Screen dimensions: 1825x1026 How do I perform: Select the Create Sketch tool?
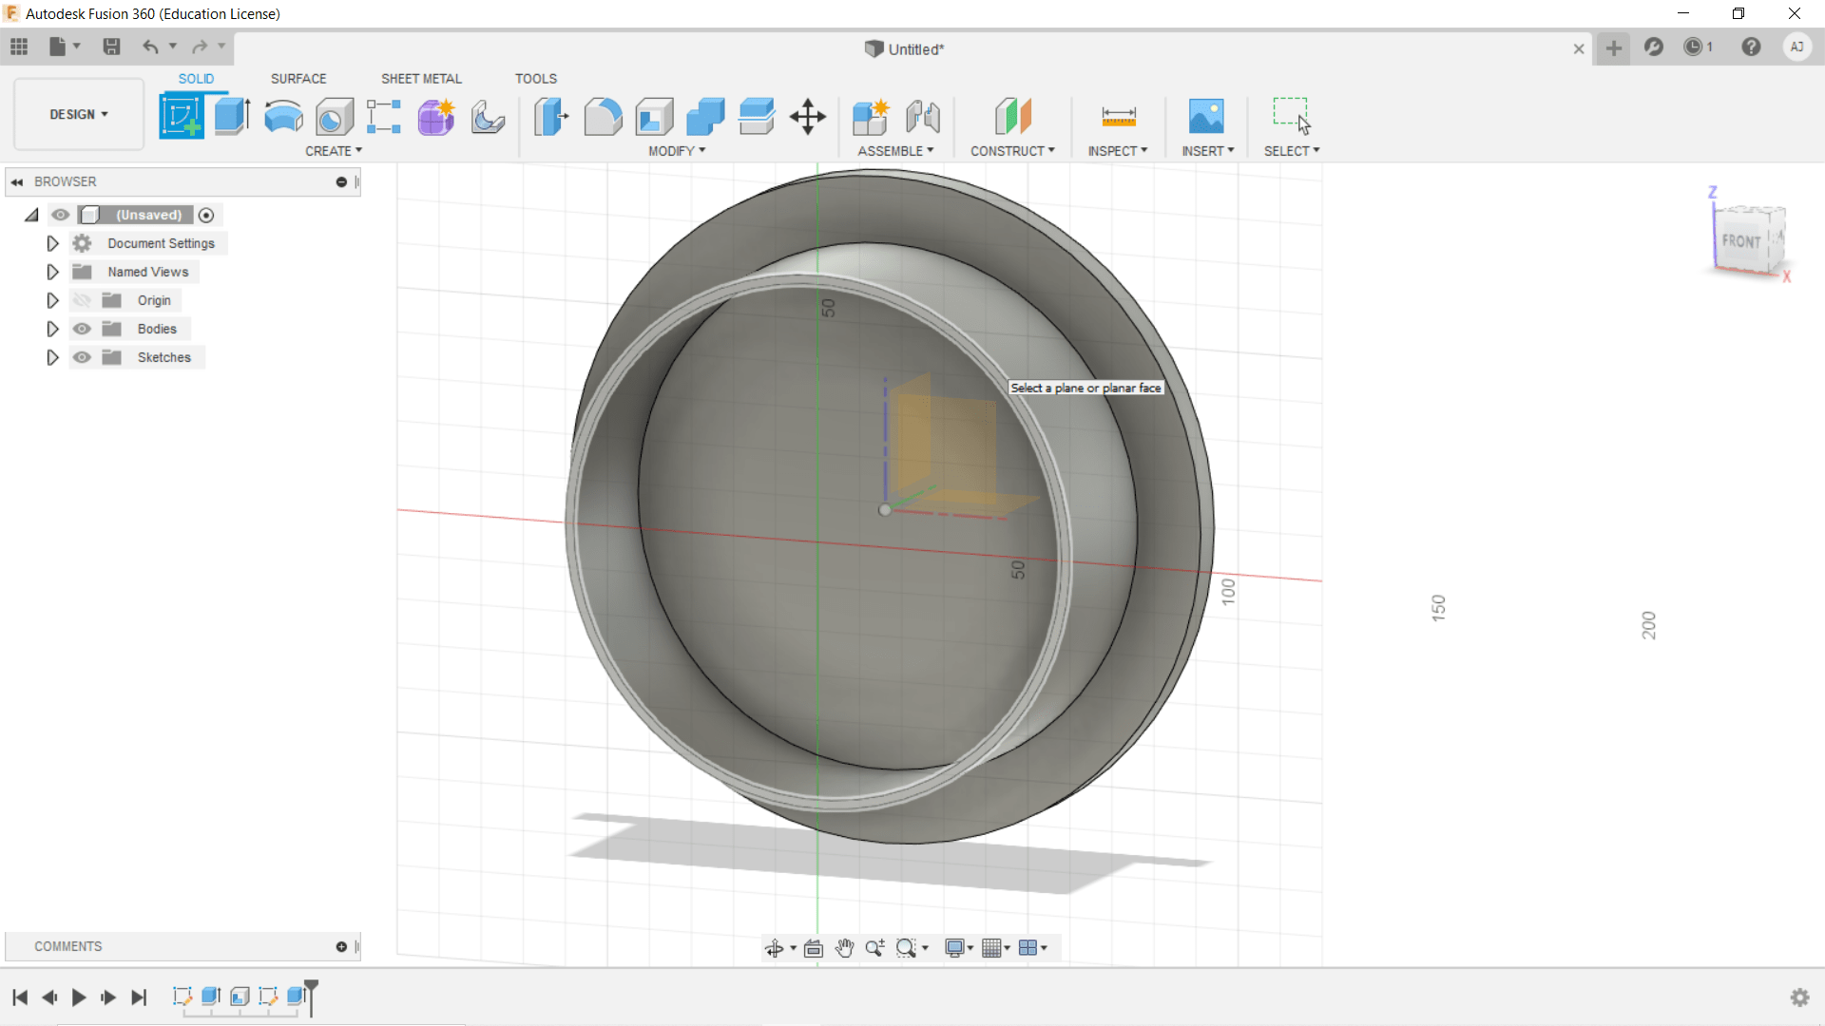182,117
